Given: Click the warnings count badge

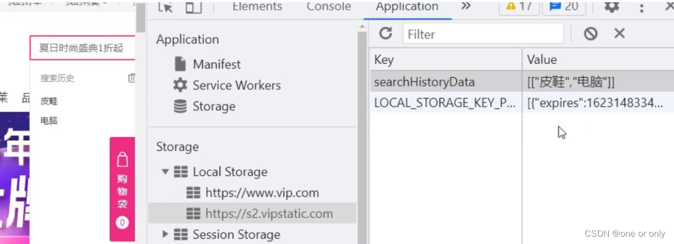Looking at the screenshot, I should click(x=519, y=7).
